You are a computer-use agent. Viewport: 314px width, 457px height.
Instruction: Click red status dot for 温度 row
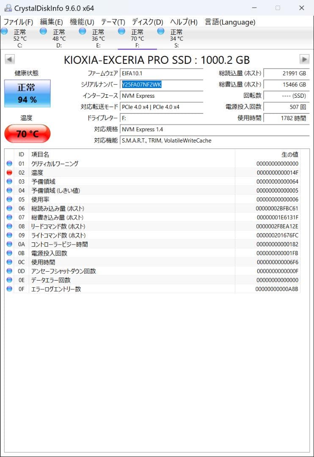click(9, 173)
